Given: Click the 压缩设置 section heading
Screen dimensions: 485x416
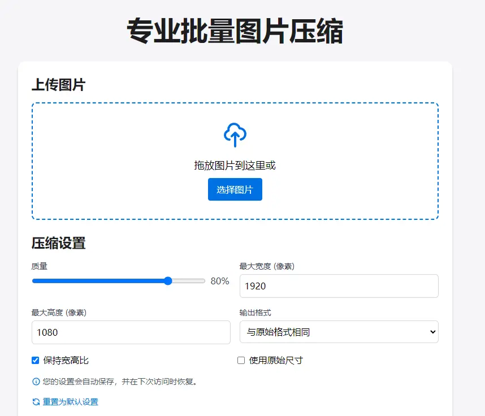Looking at the screenshot, I should pos(59,243).
